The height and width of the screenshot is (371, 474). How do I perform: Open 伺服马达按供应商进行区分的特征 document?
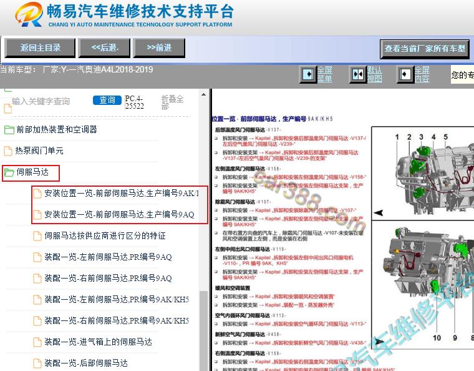[105, 235]
